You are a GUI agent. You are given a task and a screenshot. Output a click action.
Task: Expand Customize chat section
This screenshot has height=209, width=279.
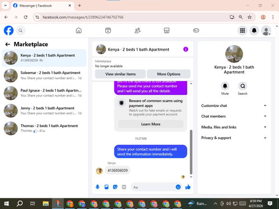(x=234, y=106)
